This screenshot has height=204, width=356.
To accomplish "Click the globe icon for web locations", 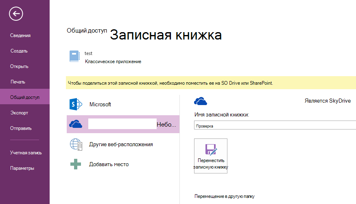I will tap(76, 144).
